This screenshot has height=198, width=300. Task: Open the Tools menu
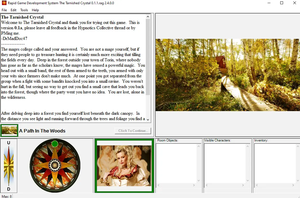pos(24,10)
